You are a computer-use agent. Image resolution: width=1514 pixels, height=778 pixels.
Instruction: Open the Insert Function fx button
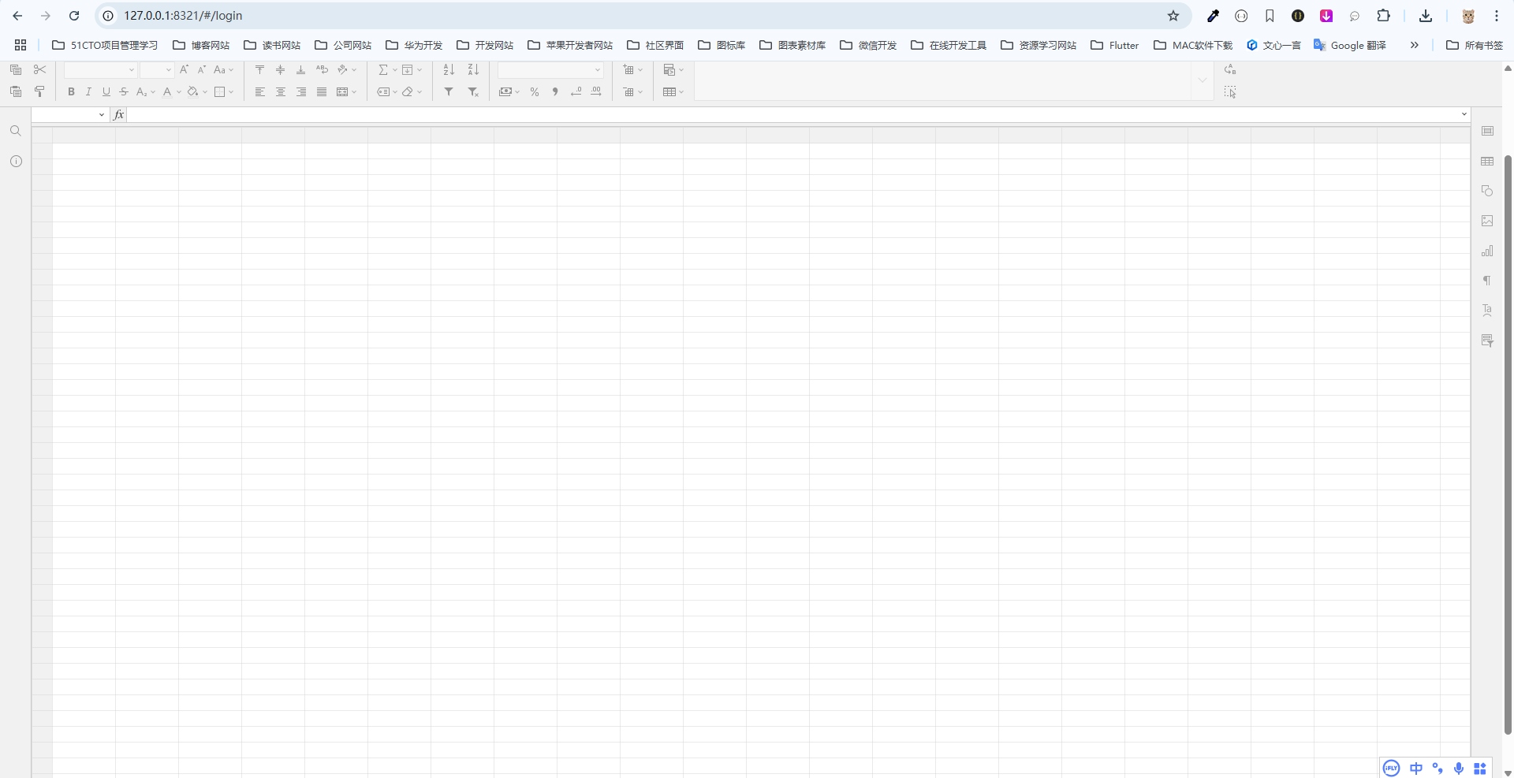(119, 115)
